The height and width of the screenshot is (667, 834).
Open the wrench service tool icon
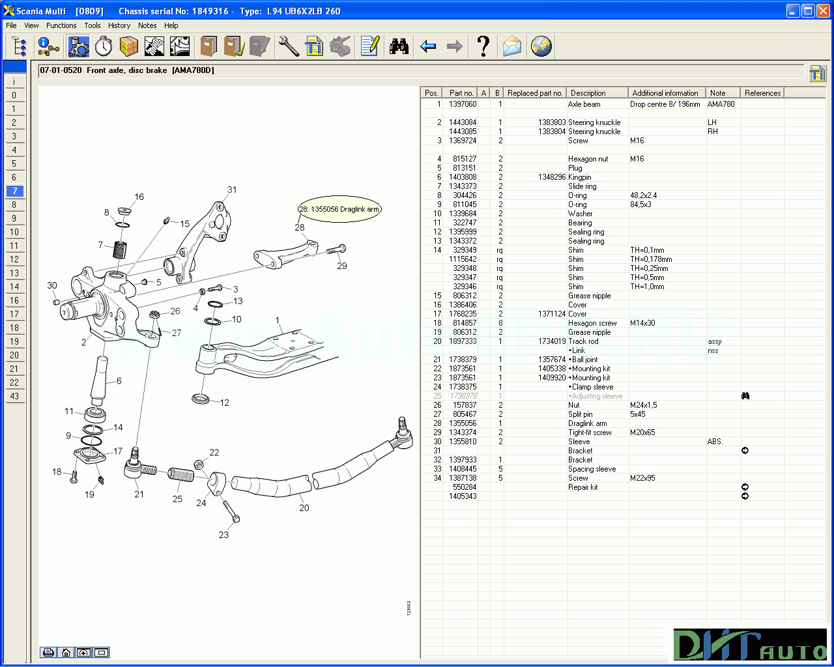[x=289, y=46]
